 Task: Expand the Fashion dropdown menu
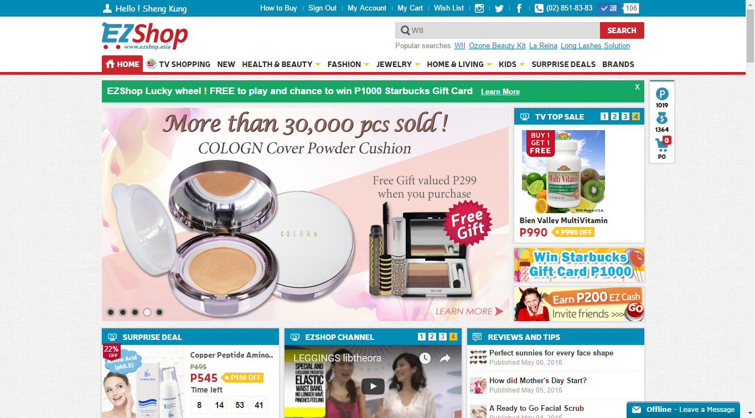348,64
